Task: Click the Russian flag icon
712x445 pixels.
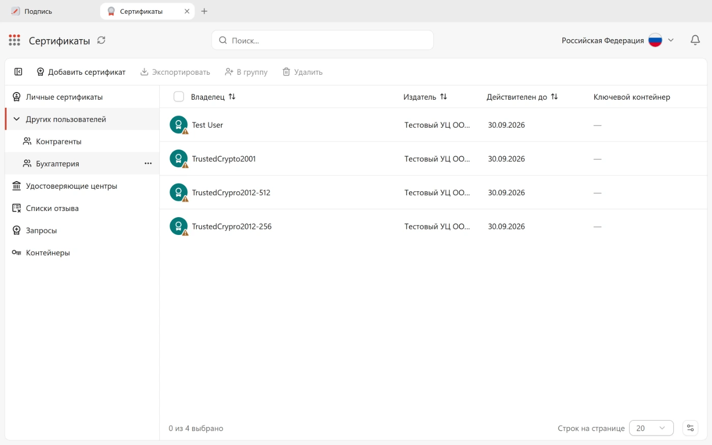Action: tap(655, 40)
